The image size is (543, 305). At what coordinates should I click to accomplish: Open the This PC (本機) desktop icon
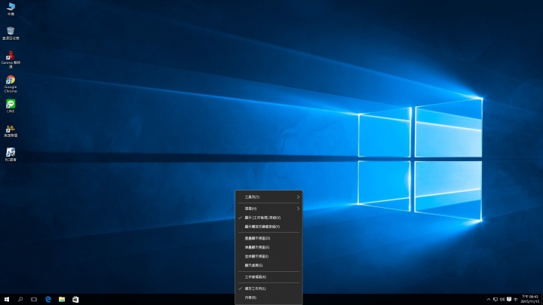[x=11, y=9]
